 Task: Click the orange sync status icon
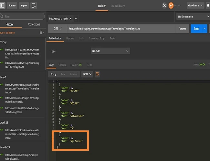pos(171,5)
